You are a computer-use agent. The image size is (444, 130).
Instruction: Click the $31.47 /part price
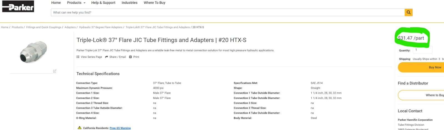pyautogui.click(x=411, y=38)
